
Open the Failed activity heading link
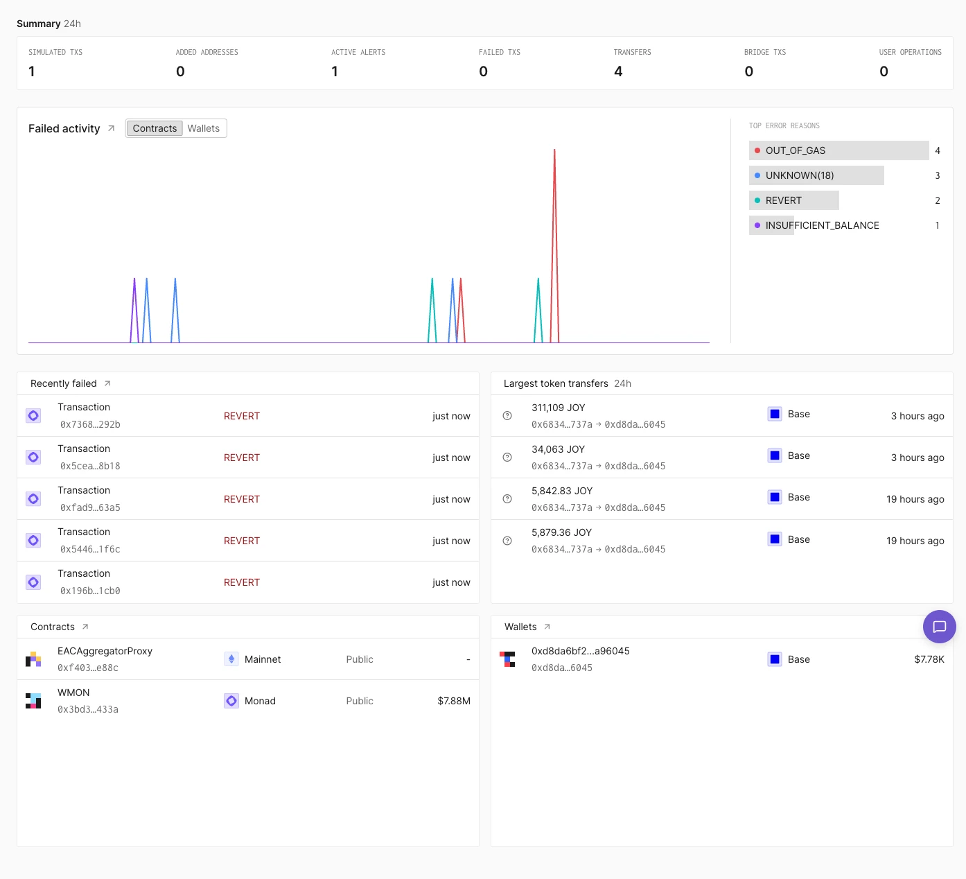point(64,128)
